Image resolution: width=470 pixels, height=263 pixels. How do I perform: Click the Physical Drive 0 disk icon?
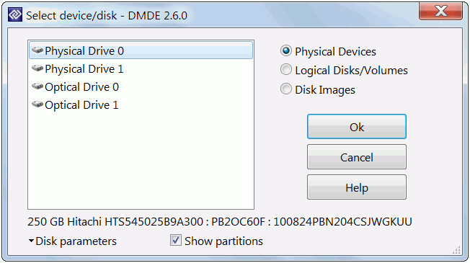point(37,50)
